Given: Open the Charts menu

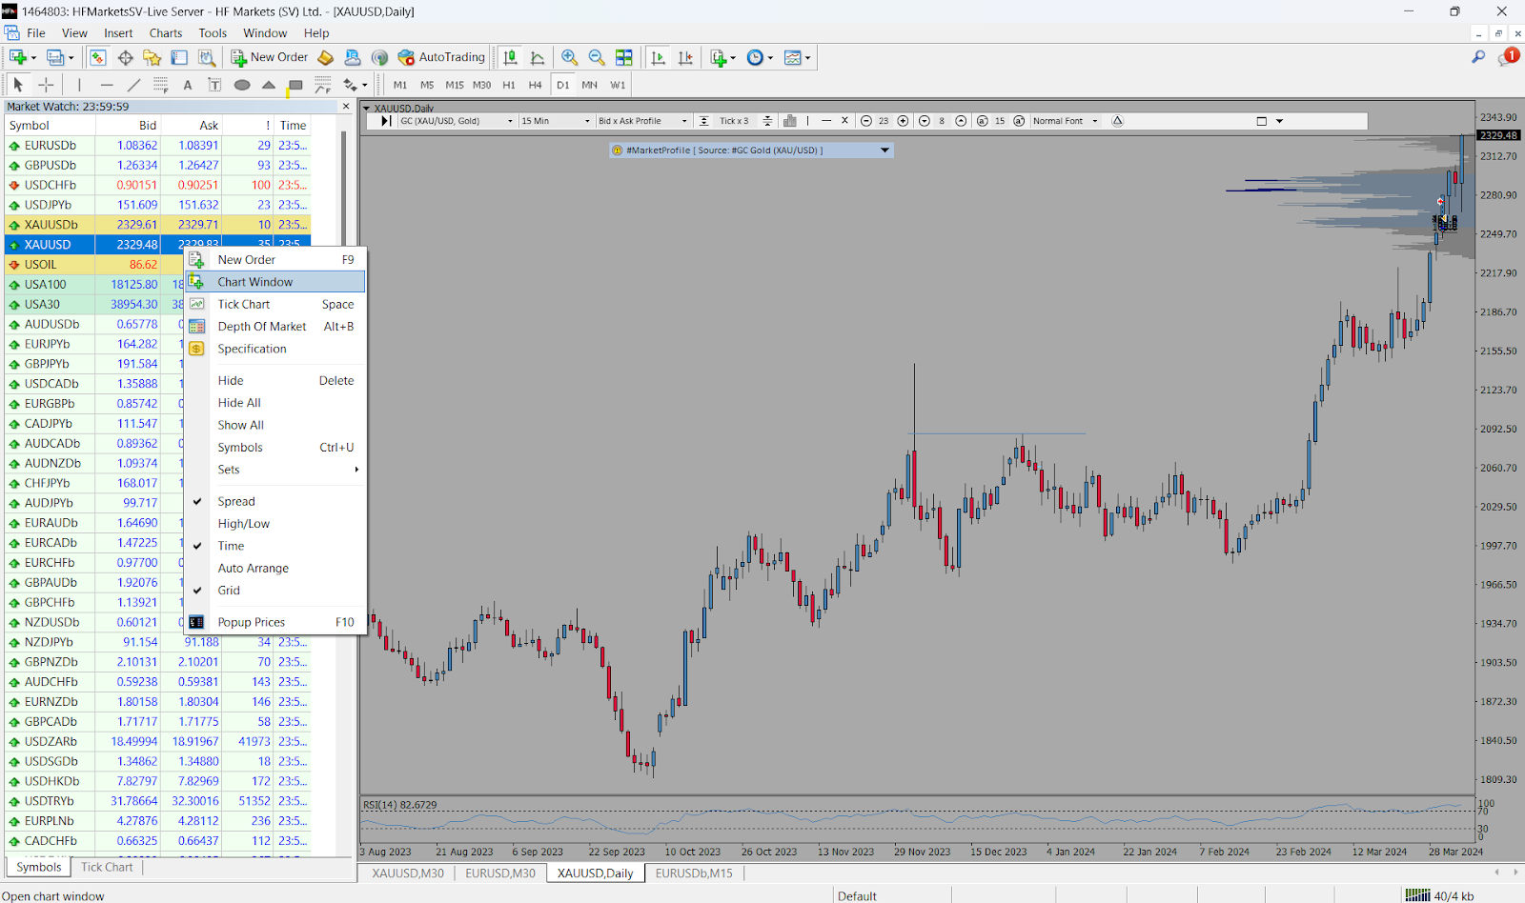Looking at the screenshot, I should click(x=166, y=32).
